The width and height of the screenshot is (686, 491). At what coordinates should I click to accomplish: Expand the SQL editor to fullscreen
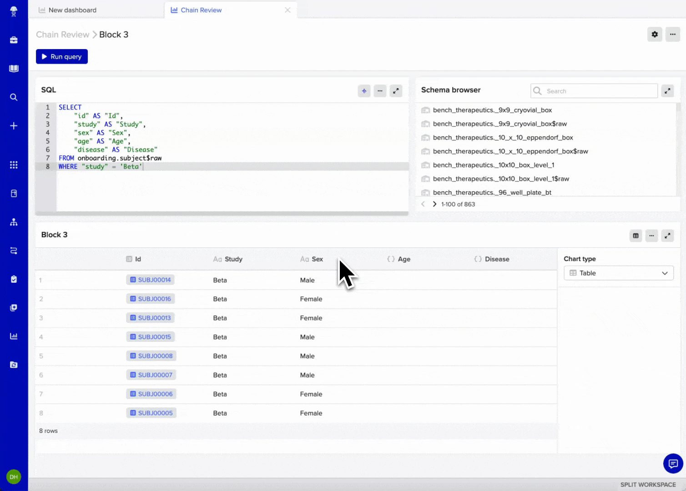click(x=396, y=91)
